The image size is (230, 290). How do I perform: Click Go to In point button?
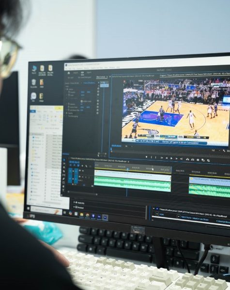(162, 158)
